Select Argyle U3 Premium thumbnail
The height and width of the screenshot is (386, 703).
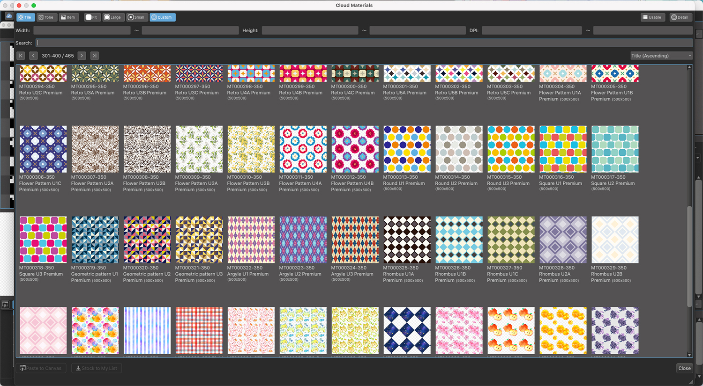355,240
